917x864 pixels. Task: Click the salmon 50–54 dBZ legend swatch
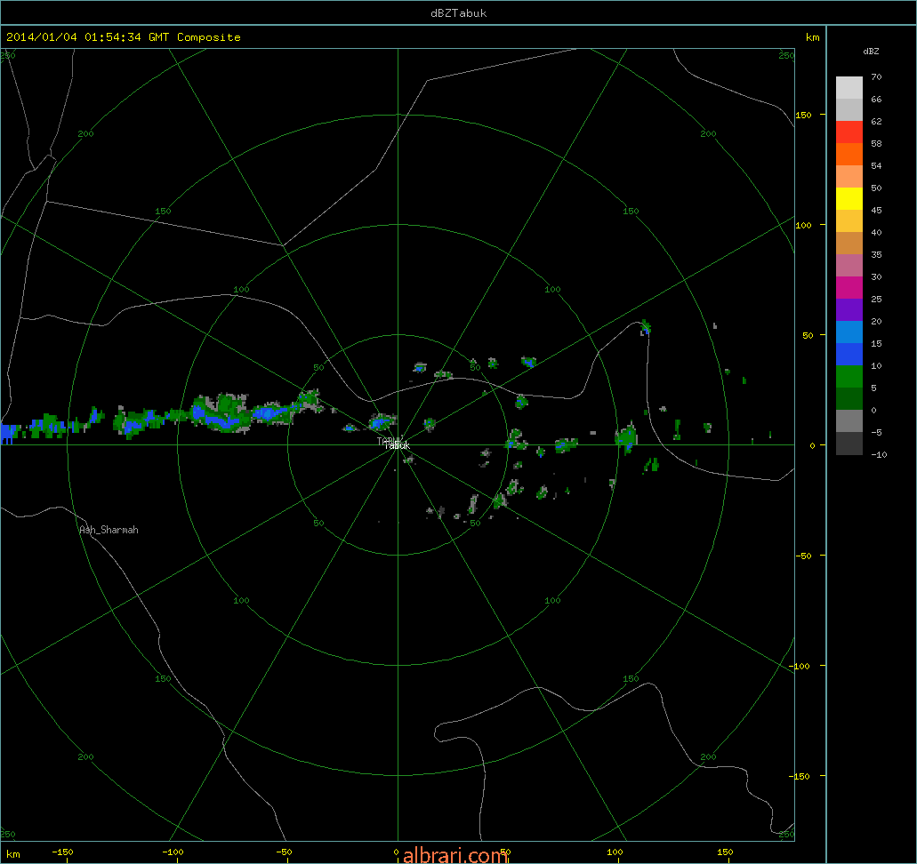click(849, 177)
